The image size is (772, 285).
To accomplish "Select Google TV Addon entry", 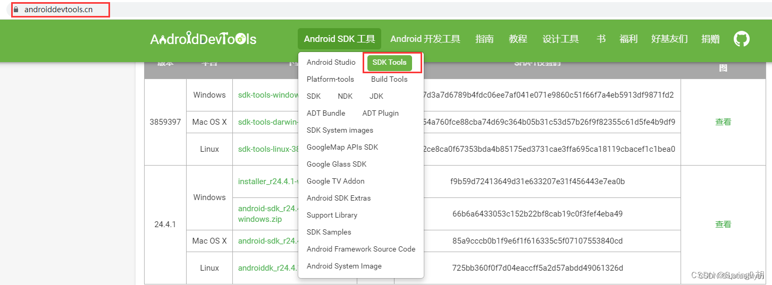I will click(x=335, y=181).
